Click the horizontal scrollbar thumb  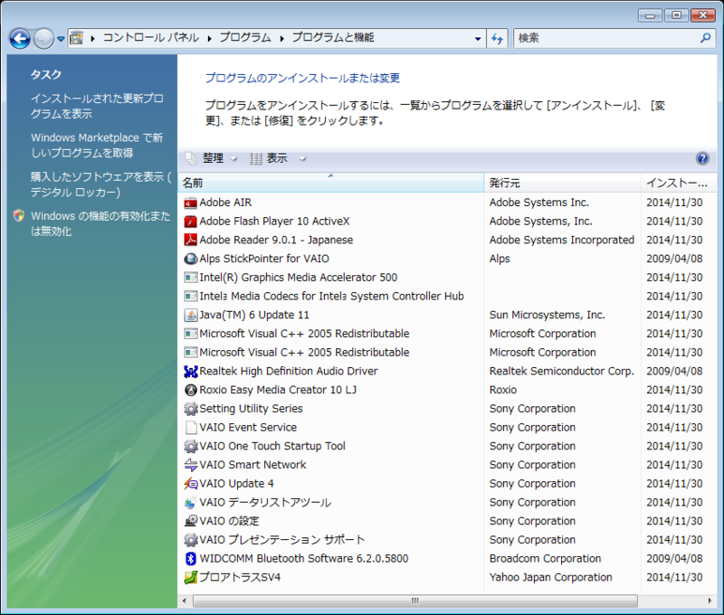415,601
